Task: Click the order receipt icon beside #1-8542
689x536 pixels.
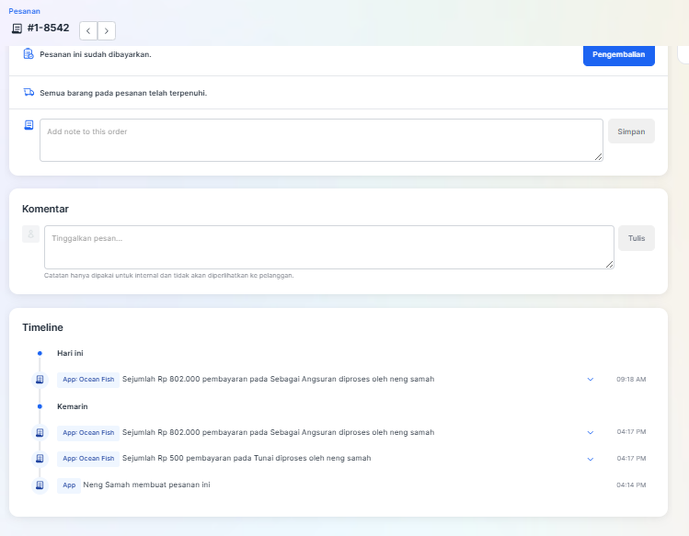Action: [17, 29]
